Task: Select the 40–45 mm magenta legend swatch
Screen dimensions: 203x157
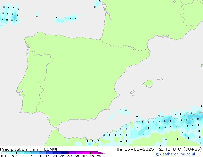Action: tap(87, 153)
